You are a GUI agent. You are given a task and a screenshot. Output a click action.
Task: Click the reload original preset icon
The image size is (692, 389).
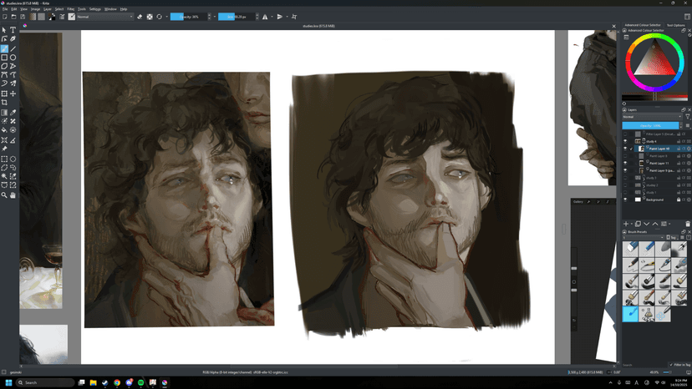point(159,17)
